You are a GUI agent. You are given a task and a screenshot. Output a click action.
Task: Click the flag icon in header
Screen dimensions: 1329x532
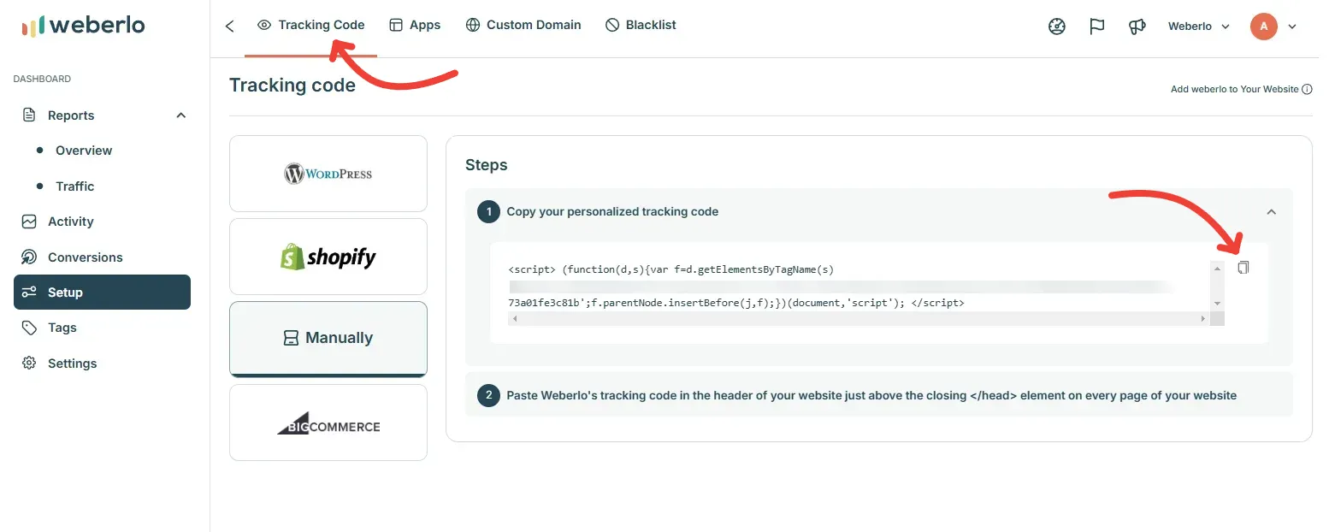coord(1097,27)
